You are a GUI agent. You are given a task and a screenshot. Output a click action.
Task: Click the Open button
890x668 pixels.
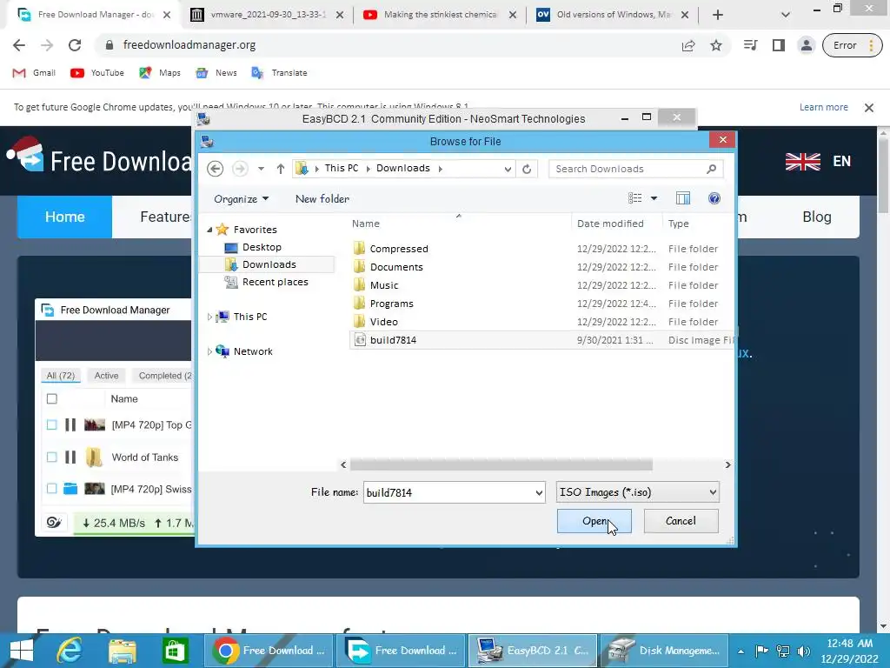pyautogui.click(x=594, y=521)
